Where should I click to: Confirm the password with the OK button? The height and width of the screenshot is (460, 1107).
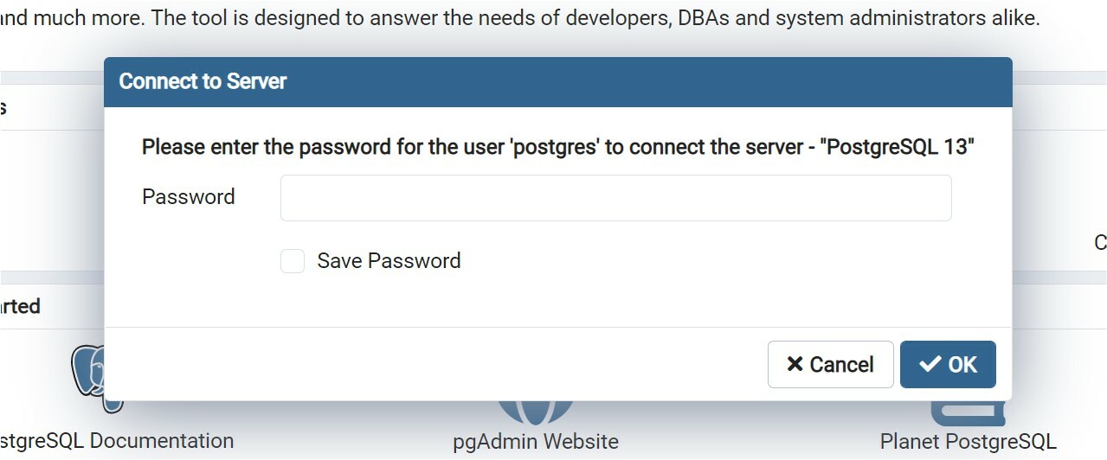click(948, 364)
